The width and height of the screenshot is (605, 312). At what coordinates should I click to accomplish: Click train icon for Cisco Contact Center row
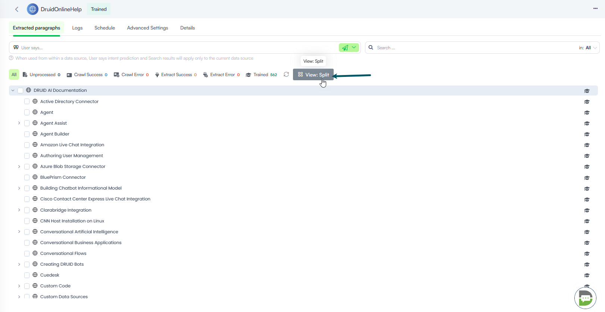coord(587,199)
